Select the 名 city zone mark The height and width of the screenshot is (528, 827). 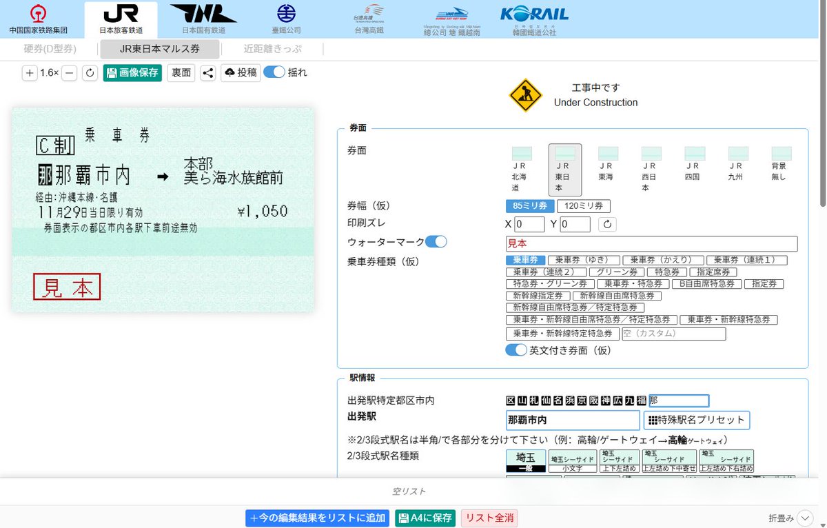pyautogui.click(x=558, y=400)
